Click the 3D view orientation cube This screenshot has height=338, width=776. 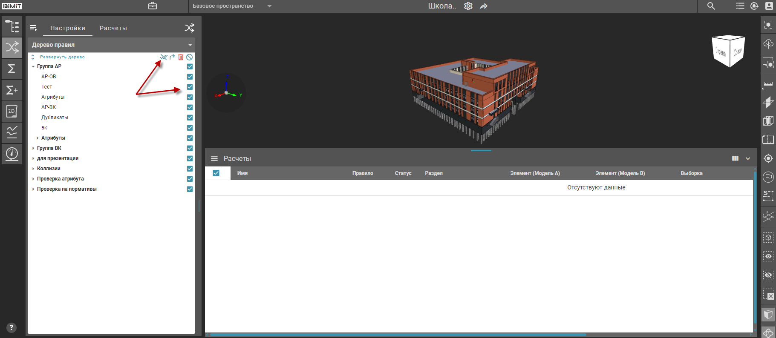pos(728,52)
